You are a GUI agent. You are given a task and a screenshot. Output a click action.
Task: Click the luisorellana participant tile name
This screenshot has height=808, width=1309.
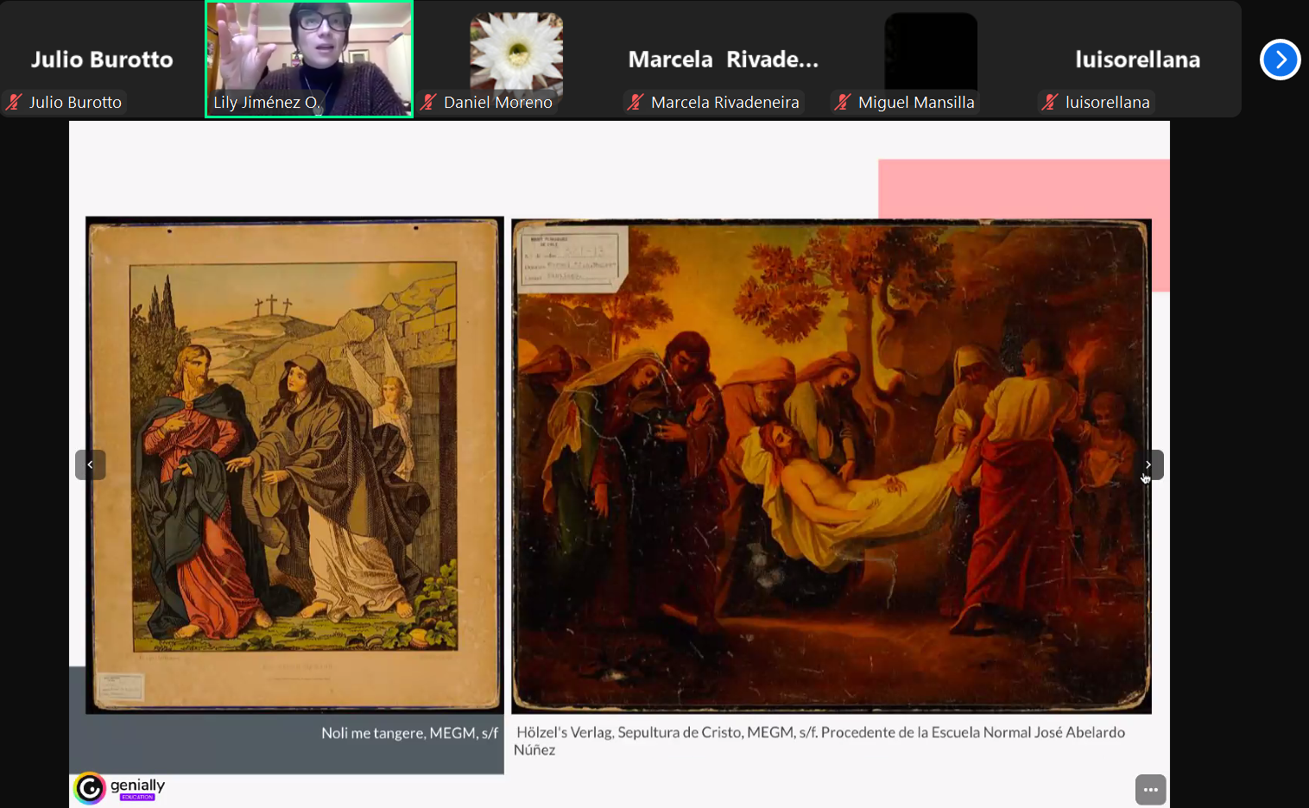[1137, 60]
